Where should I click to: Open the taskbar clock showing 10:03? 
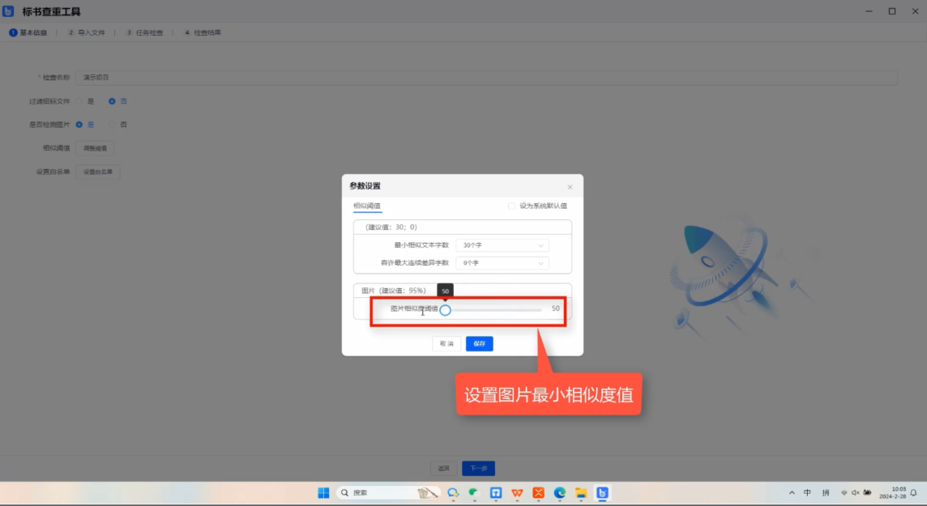click(x=893, y=493)
